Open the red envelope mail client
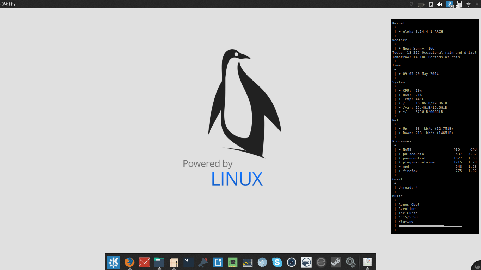This screenshot has width=481, height=270. [144, 262]
